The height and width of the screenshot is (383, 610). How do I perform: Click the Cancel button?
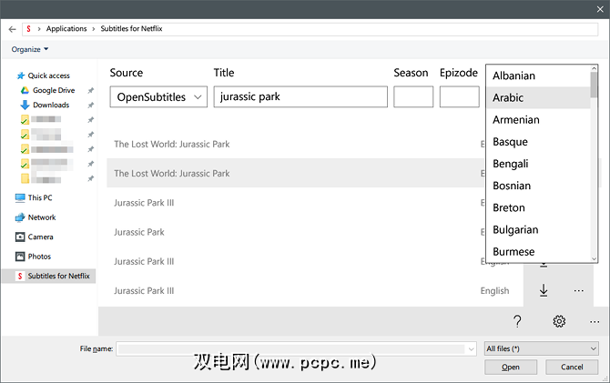572,367
